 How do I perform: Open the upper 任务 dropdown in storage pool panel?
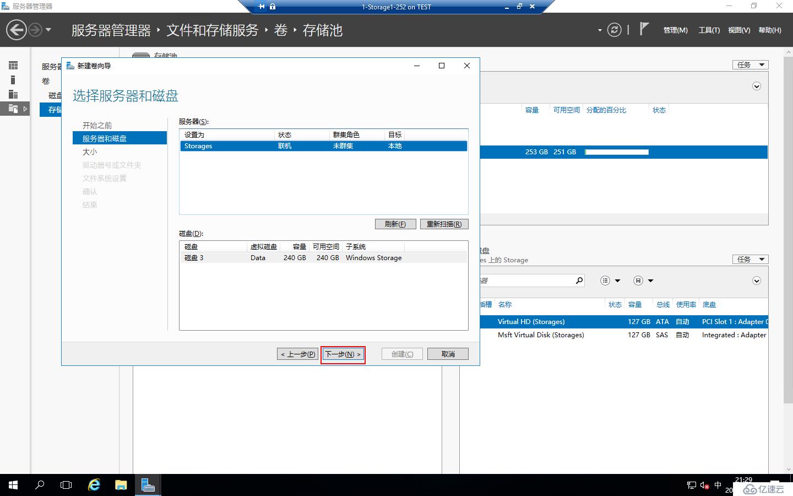coord(750,64)
